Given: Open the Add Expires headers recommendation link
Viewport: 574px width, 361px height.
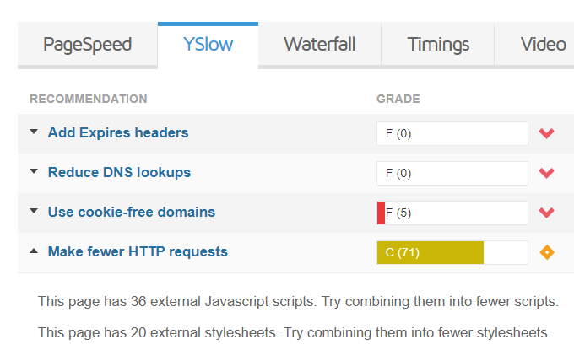Looking at the screenshot, I should 118,132.
